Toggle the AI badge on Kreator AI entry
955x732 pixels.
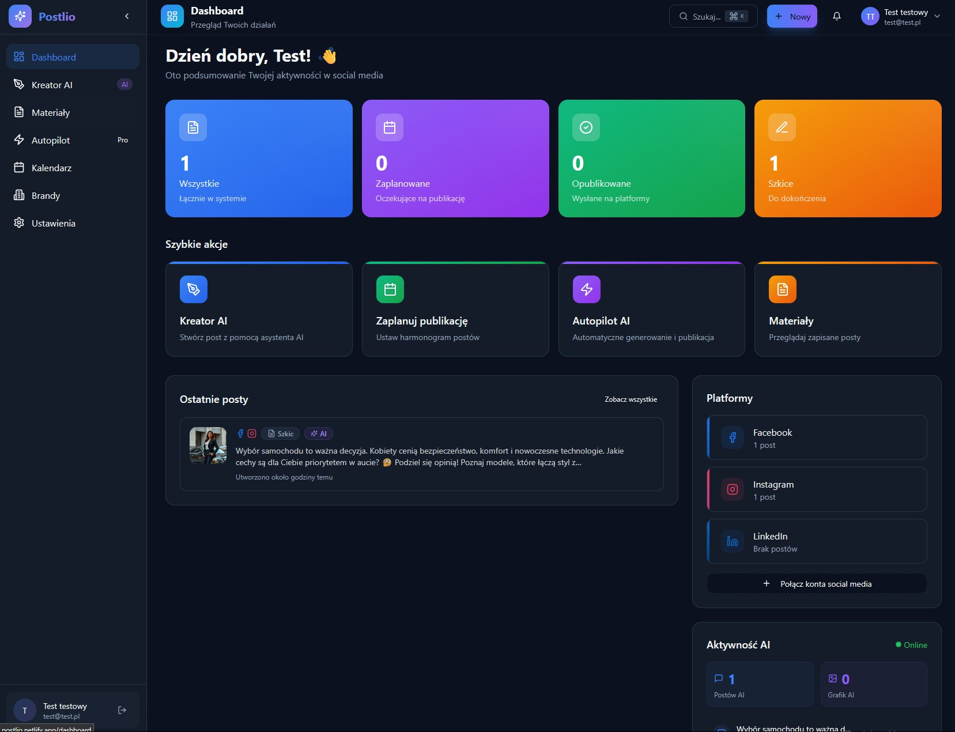click(x=124, y=84)
